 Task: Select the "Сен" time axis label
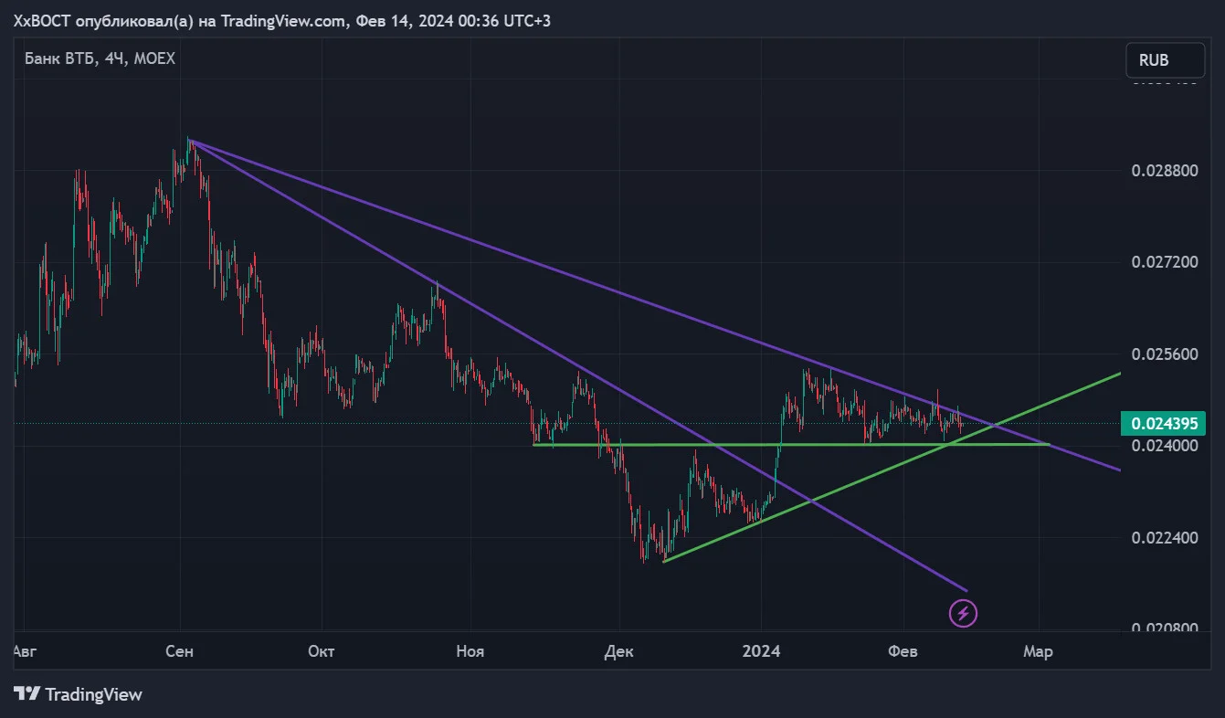click(x=180, y=651)
